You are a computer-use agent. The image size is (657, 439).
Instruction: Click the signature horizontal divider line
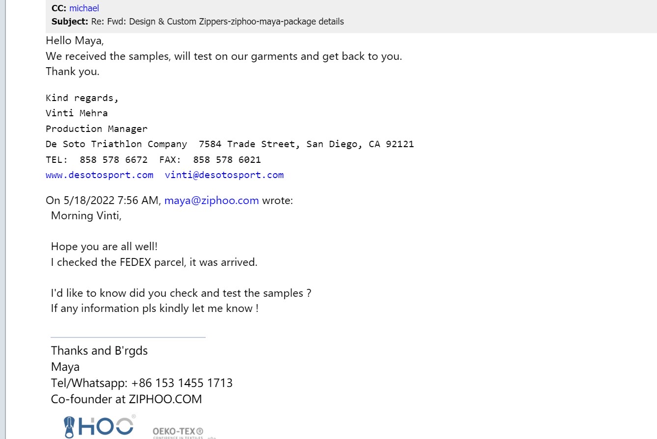[128, 337]
